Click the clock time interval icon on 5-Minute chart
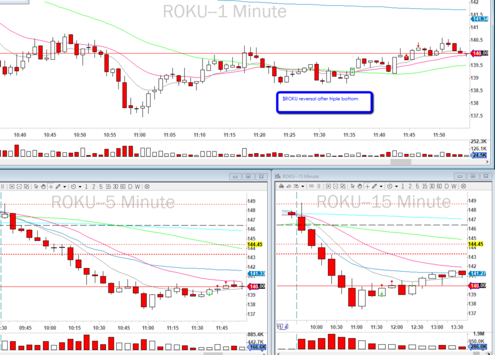 (74, 186)
